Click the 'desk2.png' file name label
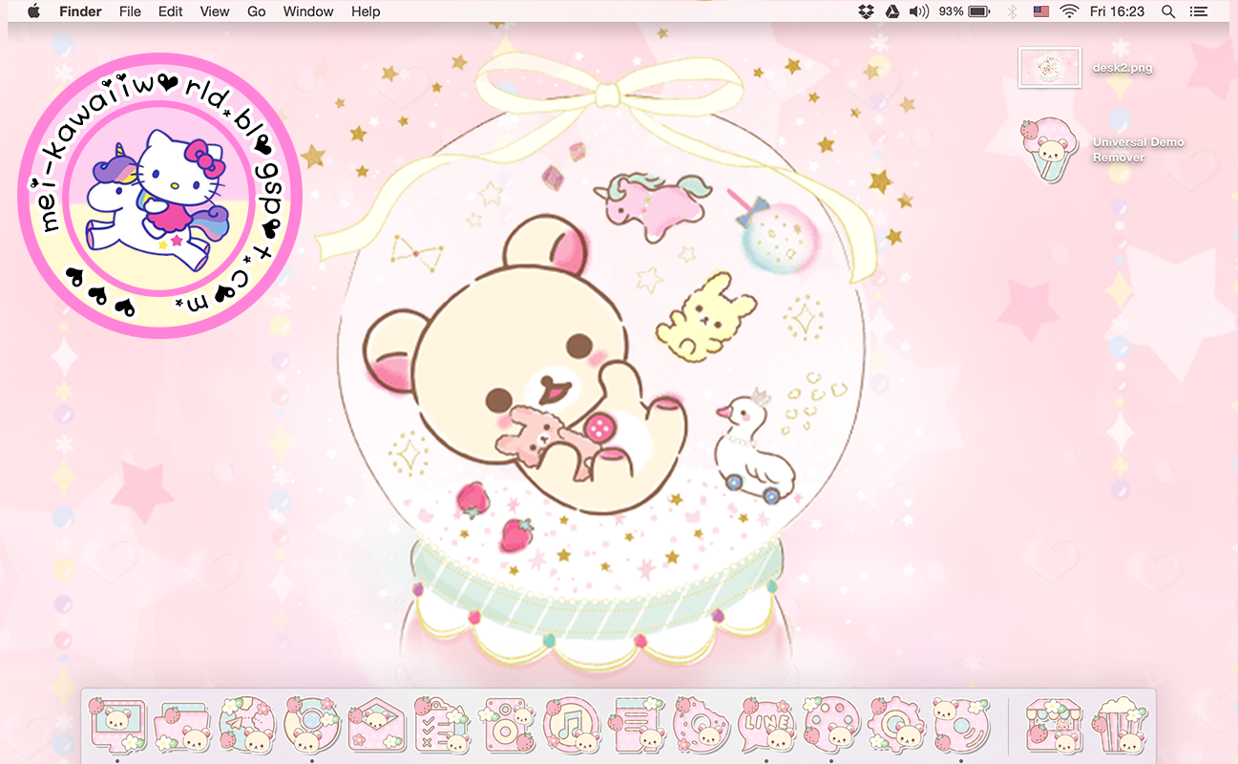 point(1123,69)
